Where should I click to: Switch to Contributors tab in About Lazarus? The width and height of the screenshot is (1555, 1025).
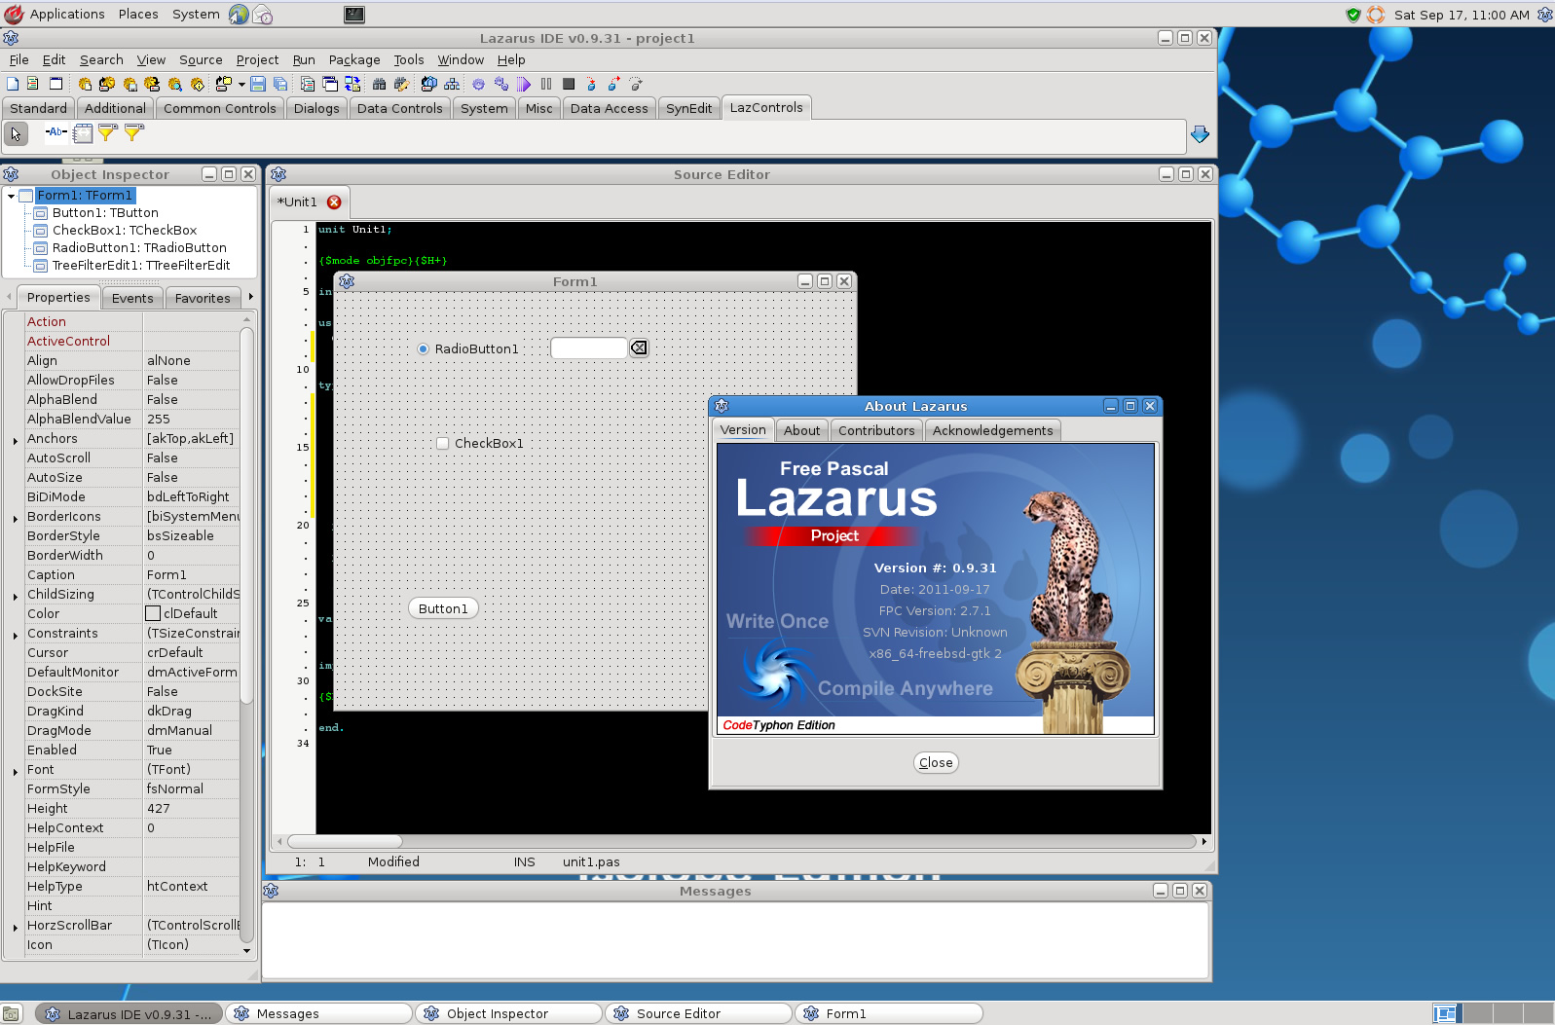(876, 430)
